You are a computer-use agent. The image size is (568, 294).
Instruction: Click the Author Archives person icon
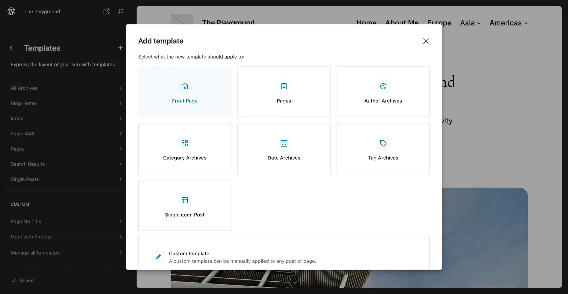383,86
